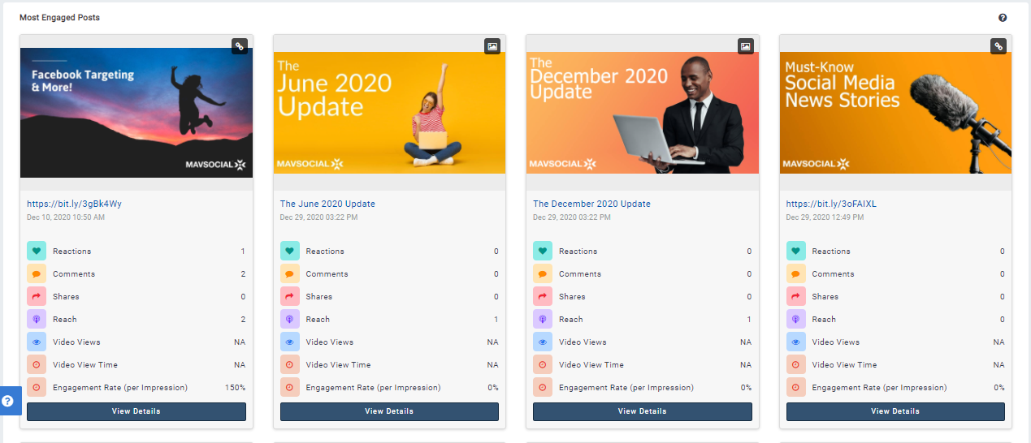Click link-type icon on Facebook Targeting post
1031x443 pixels.
coord(239,46)
